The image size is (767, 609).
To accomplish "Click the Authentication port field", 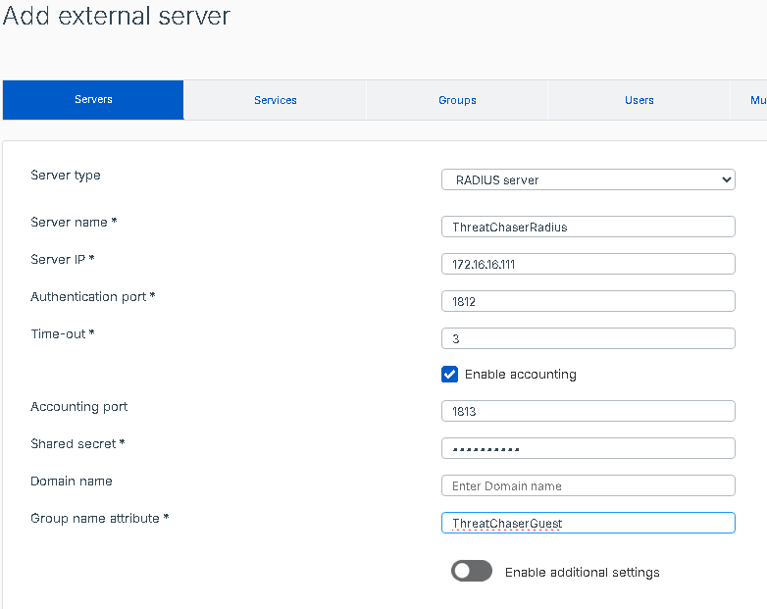I will tap(588, 301).
